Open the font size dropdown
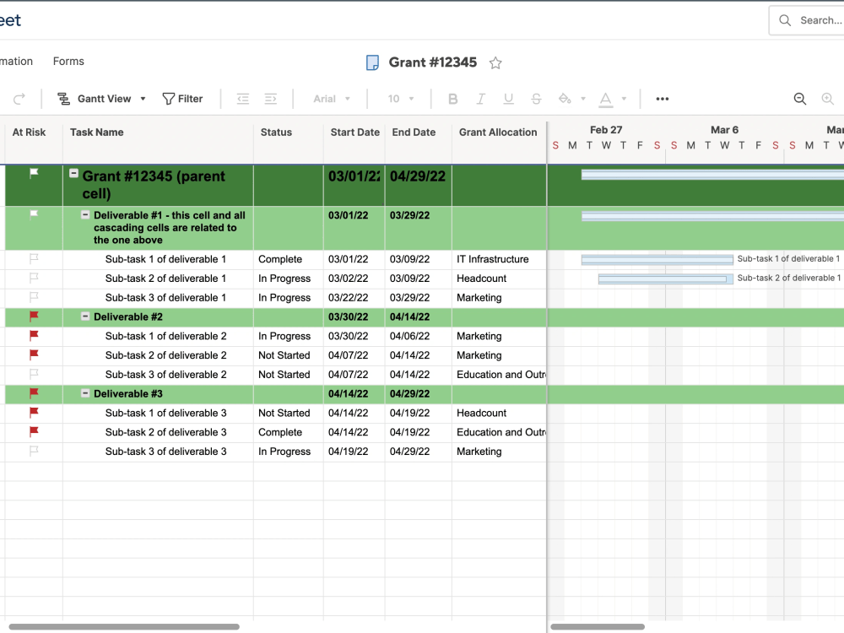 [x=398, y=99]
